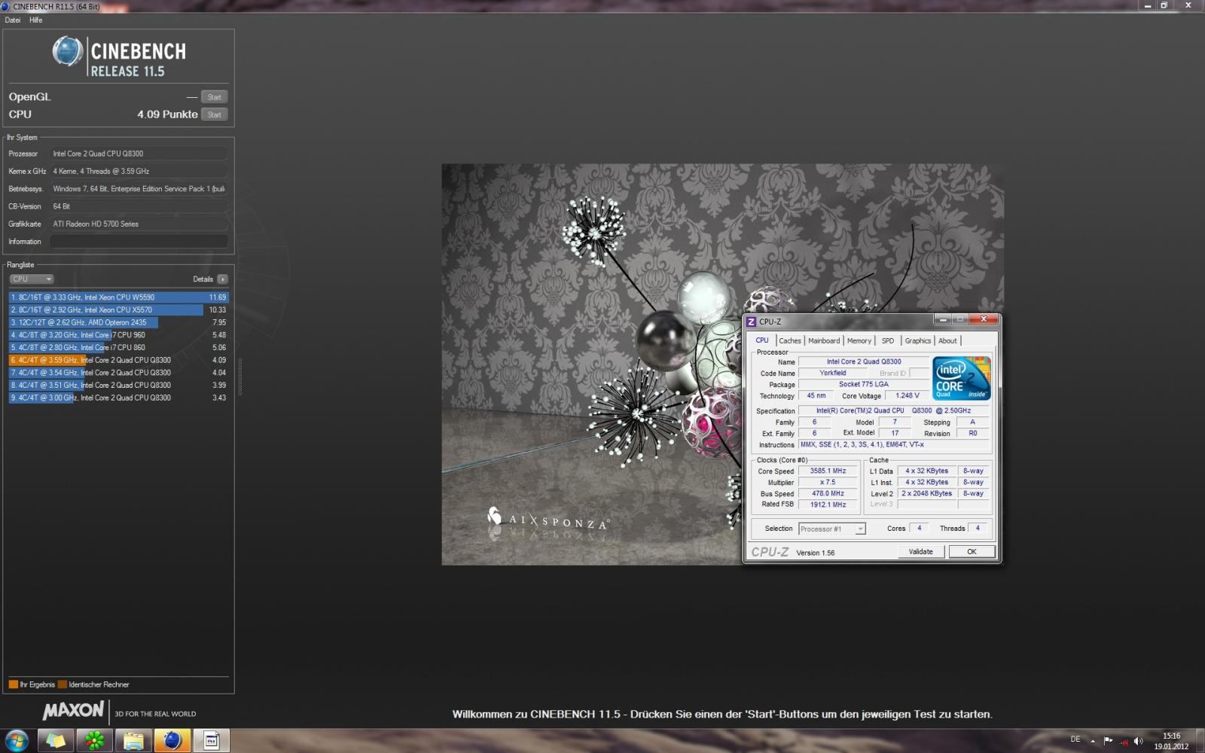Click the CINEBENCH globe logo icon
1205x753 pixels.
[68, 52]
